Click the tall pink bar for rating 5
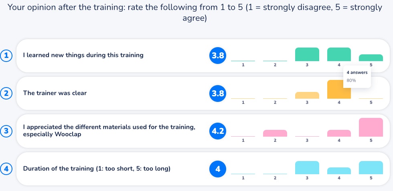Image resolution: width=393 pixels, height=191 pixels. 371,127
